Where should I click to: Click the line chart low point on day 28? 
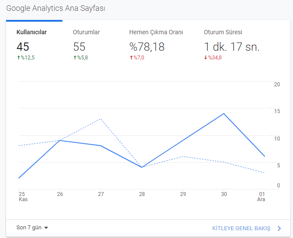[x=142, y=167]
